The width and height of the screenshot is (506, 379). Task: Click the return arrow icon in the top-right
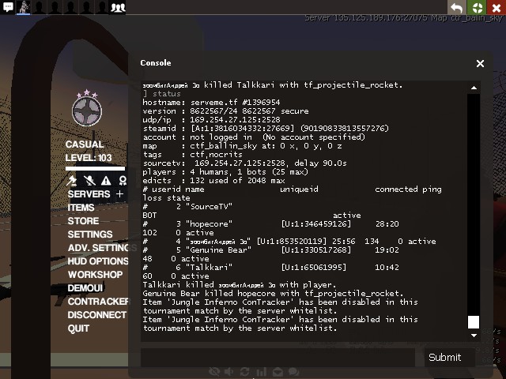[x=457, y=8]
